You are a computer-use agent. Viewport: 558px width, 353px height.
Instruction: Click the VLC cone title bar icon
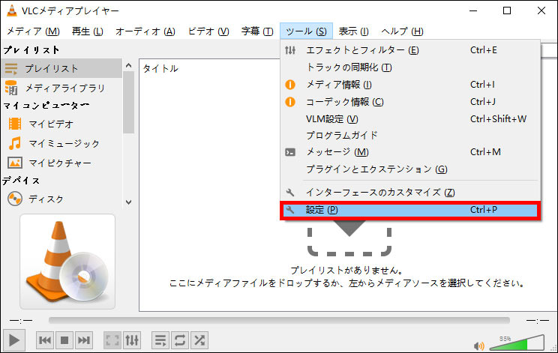[x=12, y=10]
